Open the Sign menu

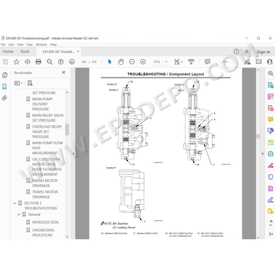pyautogui.click(x=29, y=44)
